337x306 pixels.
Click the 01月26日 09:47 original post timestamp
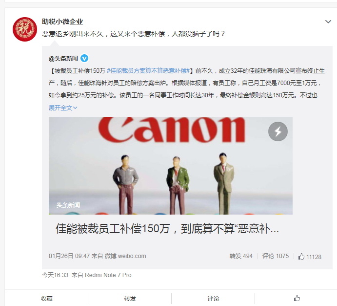pos(69,256)
